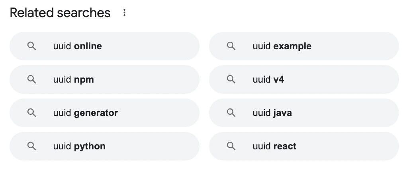This screenshot has width=405, height=172.
Task: Click the bold word "example"
Action: [292, 46]
